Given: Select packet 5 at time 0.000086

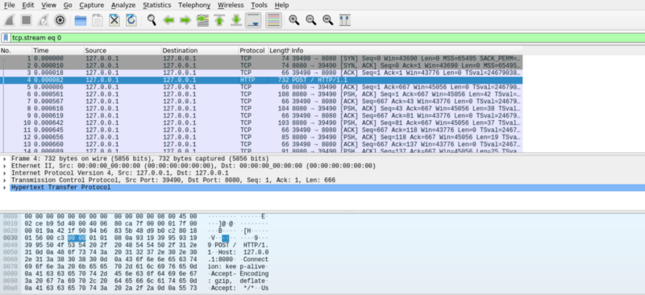Looking at the screenshot, I should click(x=261, y=87).
